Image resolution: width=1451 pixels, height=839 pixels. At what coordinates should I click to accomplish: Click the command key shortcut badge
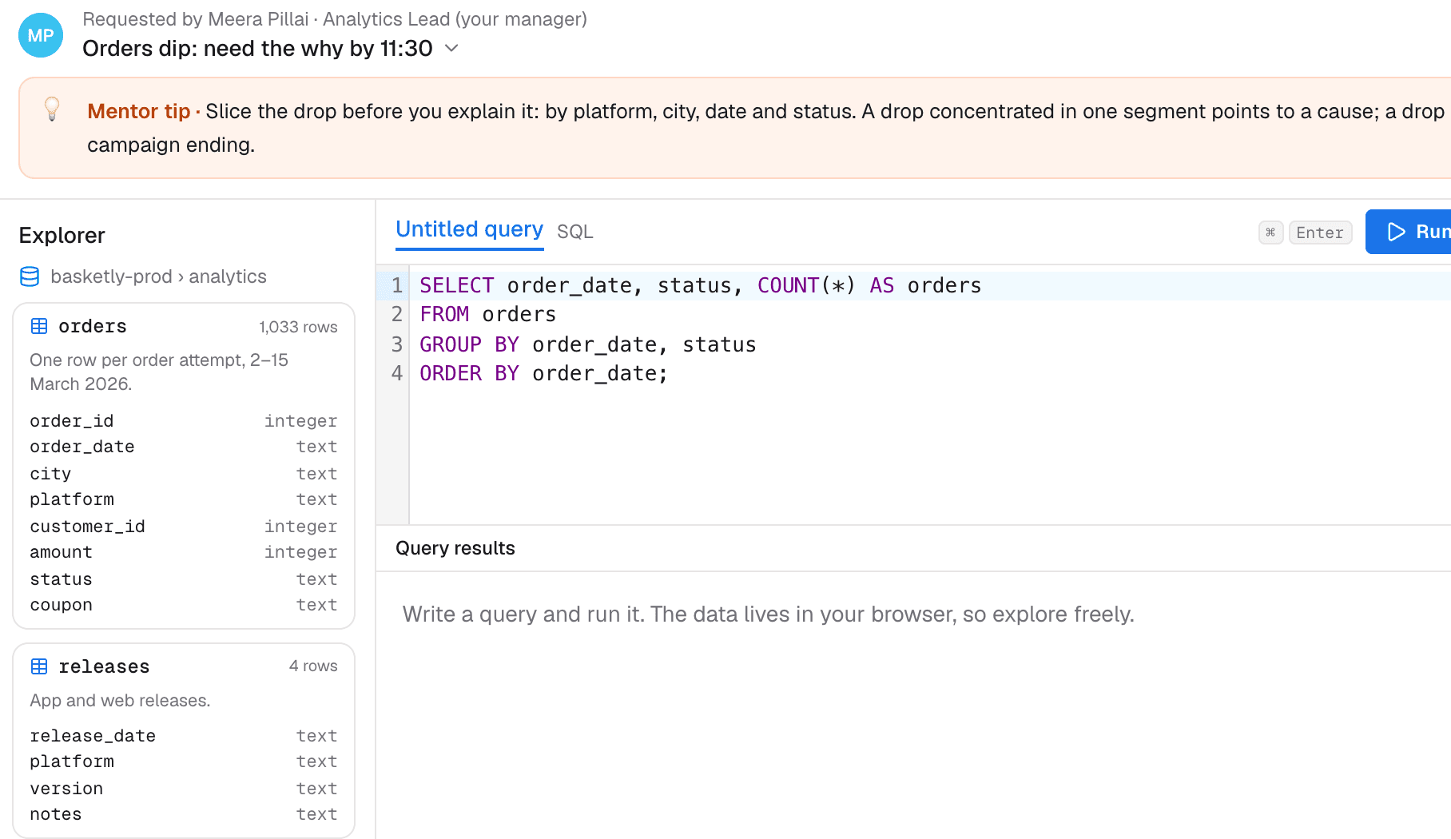point(1270,233)
